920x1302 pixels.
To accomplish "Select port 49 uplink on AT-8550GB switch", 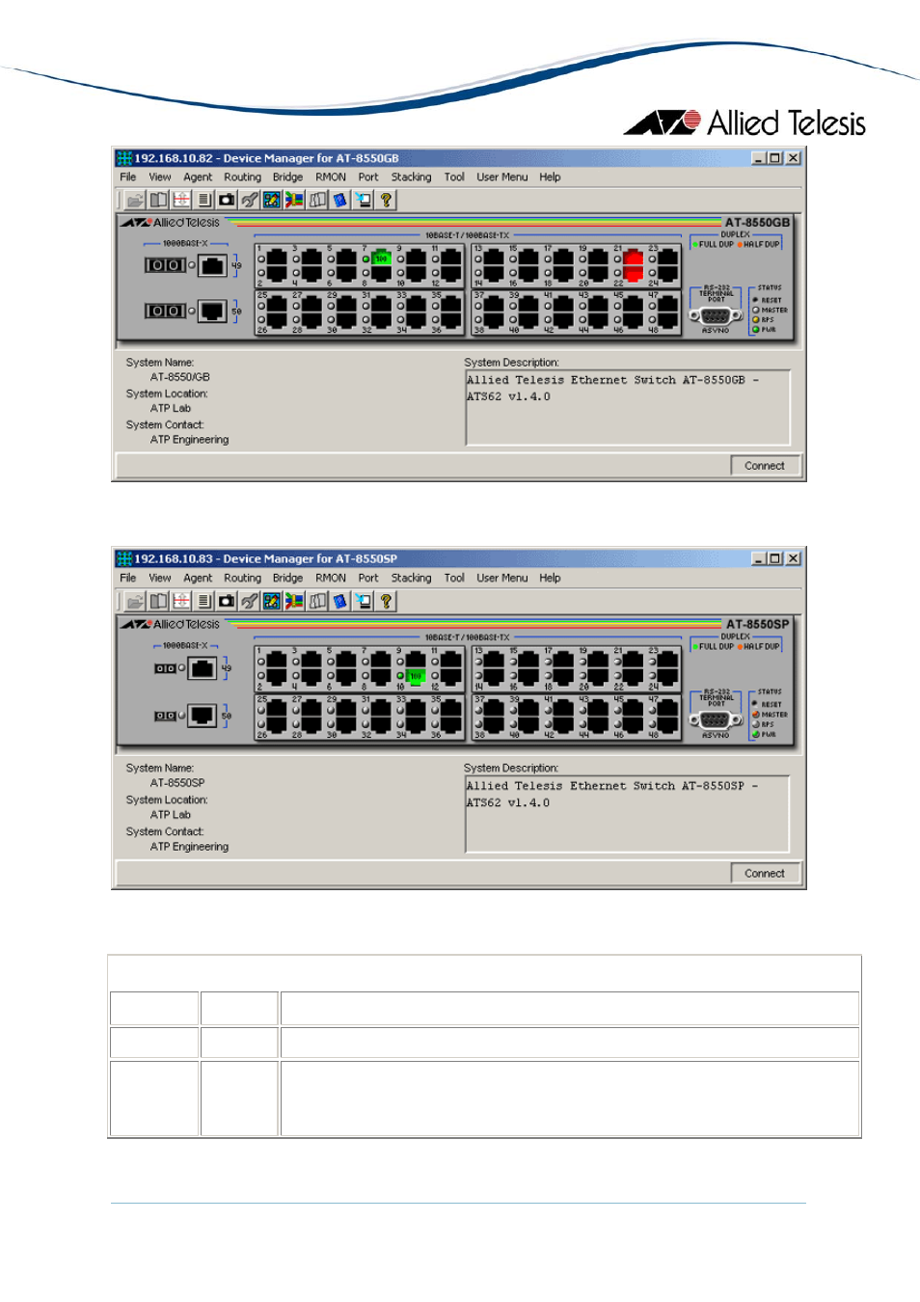I will pos(213,265).
